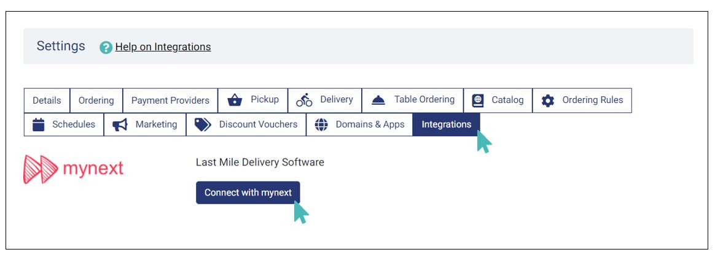Click the Marketing megaphone icon
Image resolution: width=715 pixels, height=263 pixels.
point(120,124)
